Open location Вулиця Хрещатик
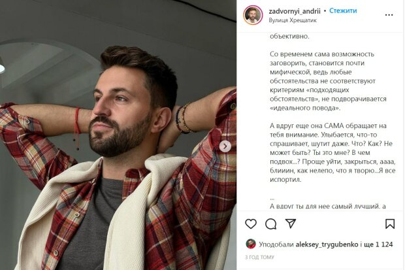Viewport: 405px width, 270px height. [x=293, y=20]
